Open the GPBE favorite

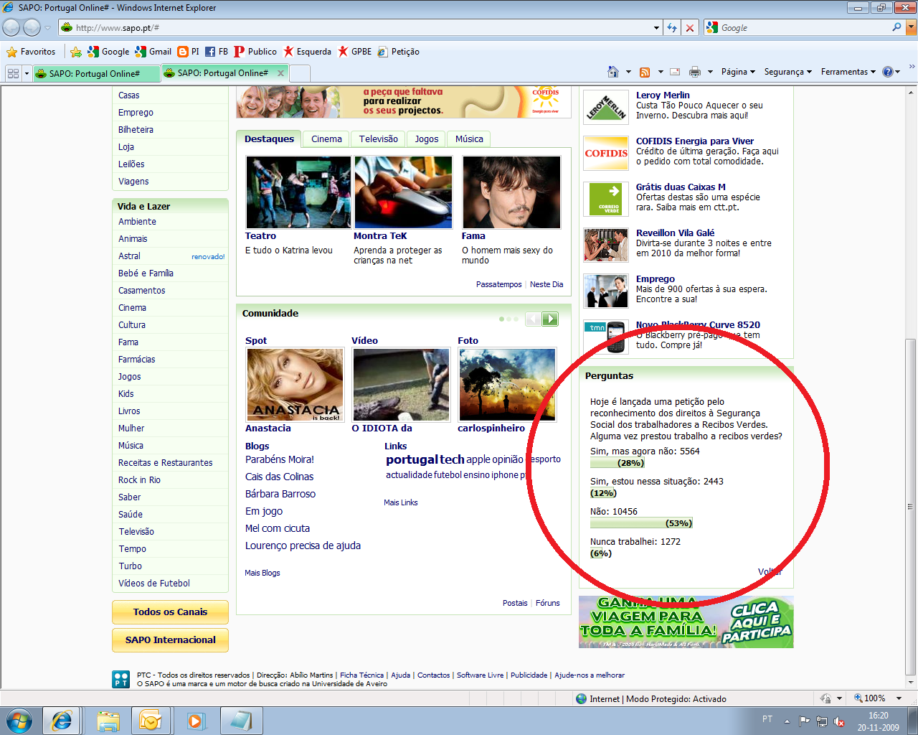pyautogui.click(x=355, y=52)
